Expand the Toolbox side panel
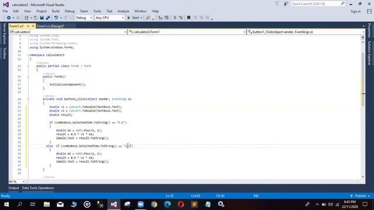This screenshot has height=210, width=374. click(x=4, y=53)
